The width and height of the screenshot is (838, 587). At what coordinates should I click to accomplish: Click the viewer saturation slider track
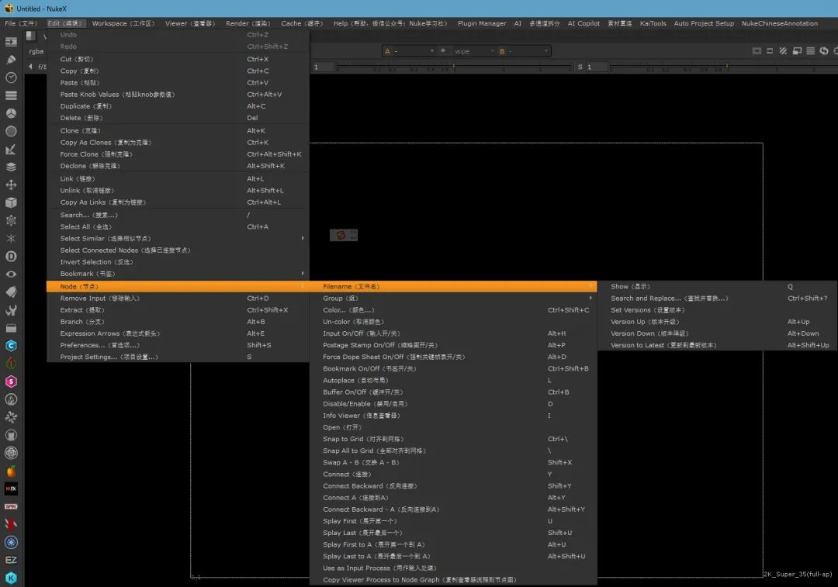point(724,67)
